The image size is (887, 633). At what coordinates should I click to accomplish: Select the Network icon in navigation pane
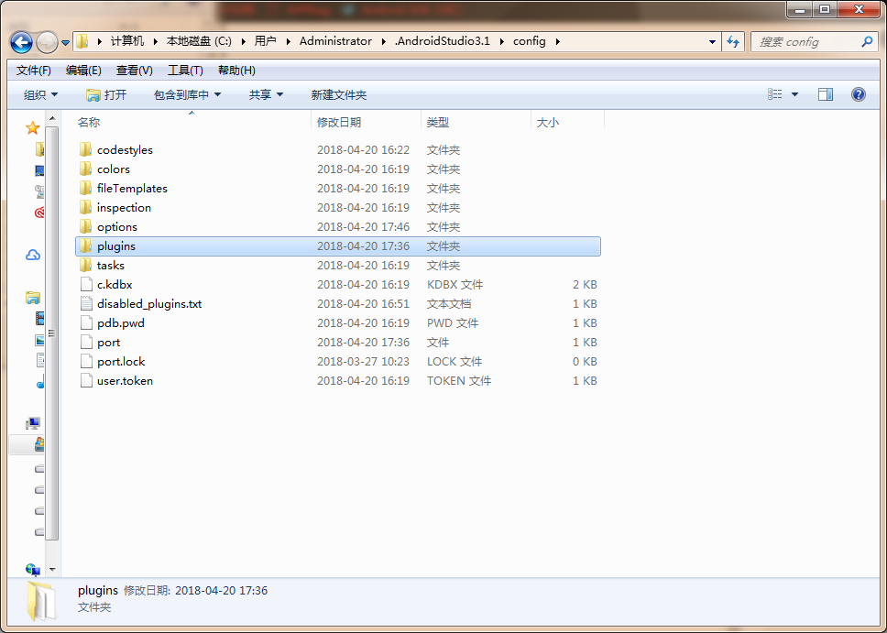point(33,570)
